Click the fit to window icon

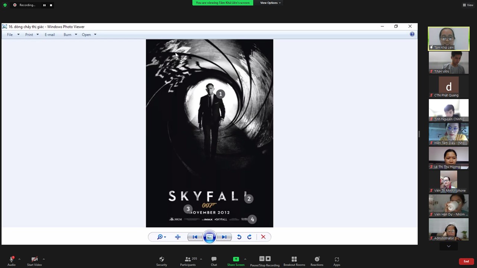(178, 237)
